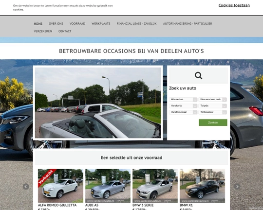
Task: Click Een selectie uit onze voorraad heading
Action: pyautogui.click(x=131, y=157)
